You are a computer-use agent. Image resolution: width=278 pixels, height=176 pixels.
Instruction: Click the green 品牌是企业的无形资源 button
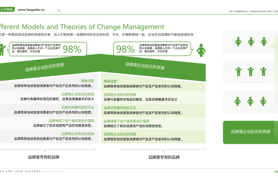pyautogui.click(x=250, y=132)
